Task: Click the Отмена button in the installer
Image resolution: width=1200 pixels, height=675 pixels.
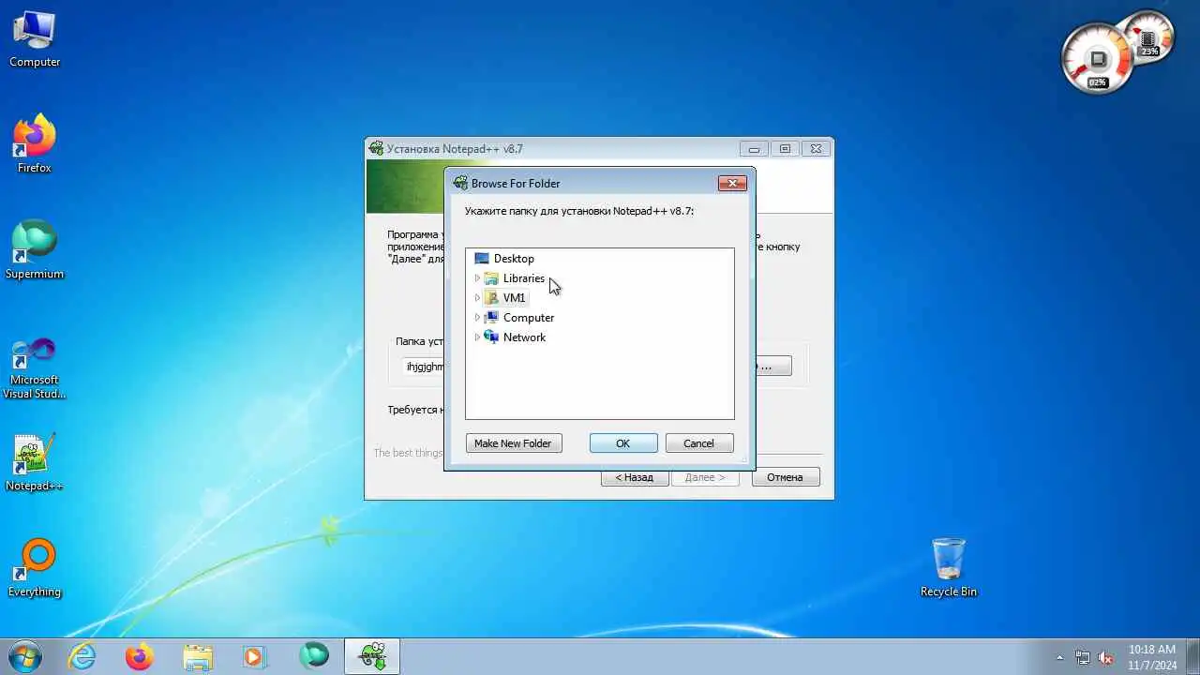Action: [786, 477]
